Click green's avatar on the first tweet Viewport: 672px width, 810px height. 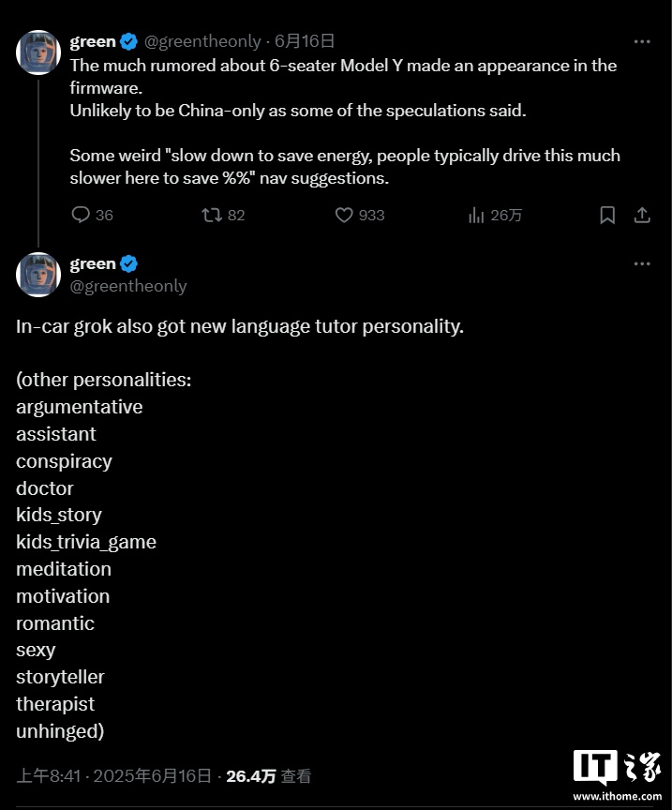pos(38,52)
